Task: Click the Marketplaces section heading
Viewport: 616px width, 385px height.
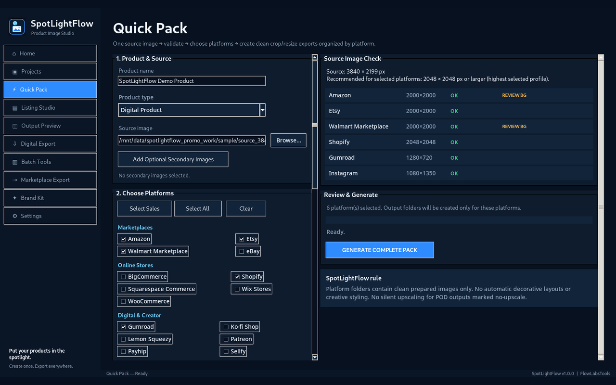Action: coord(135,227)
